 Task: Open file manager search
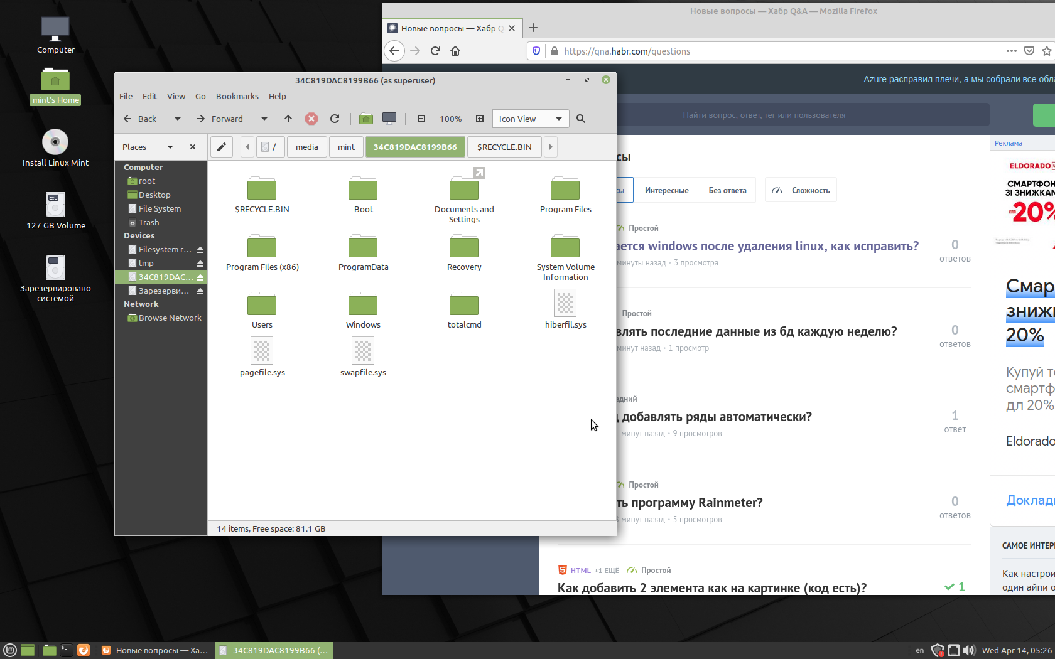point(581,119)
